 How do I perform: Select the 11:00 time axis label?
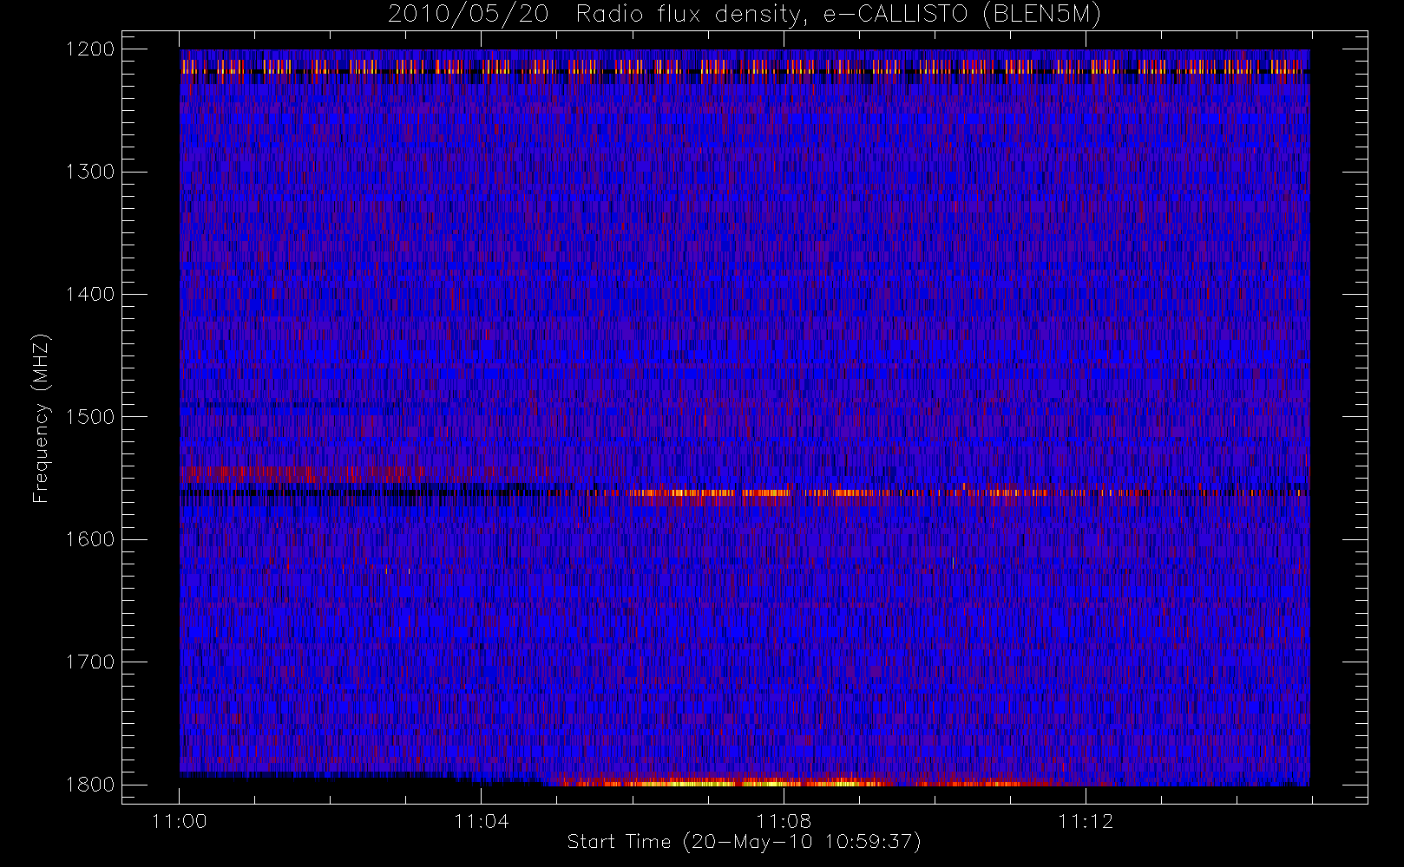[x=180, y=821]
